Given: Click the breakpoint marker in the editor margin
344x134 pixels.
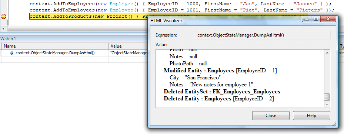Looking at the screenshot, I should (x=3, y=16).
